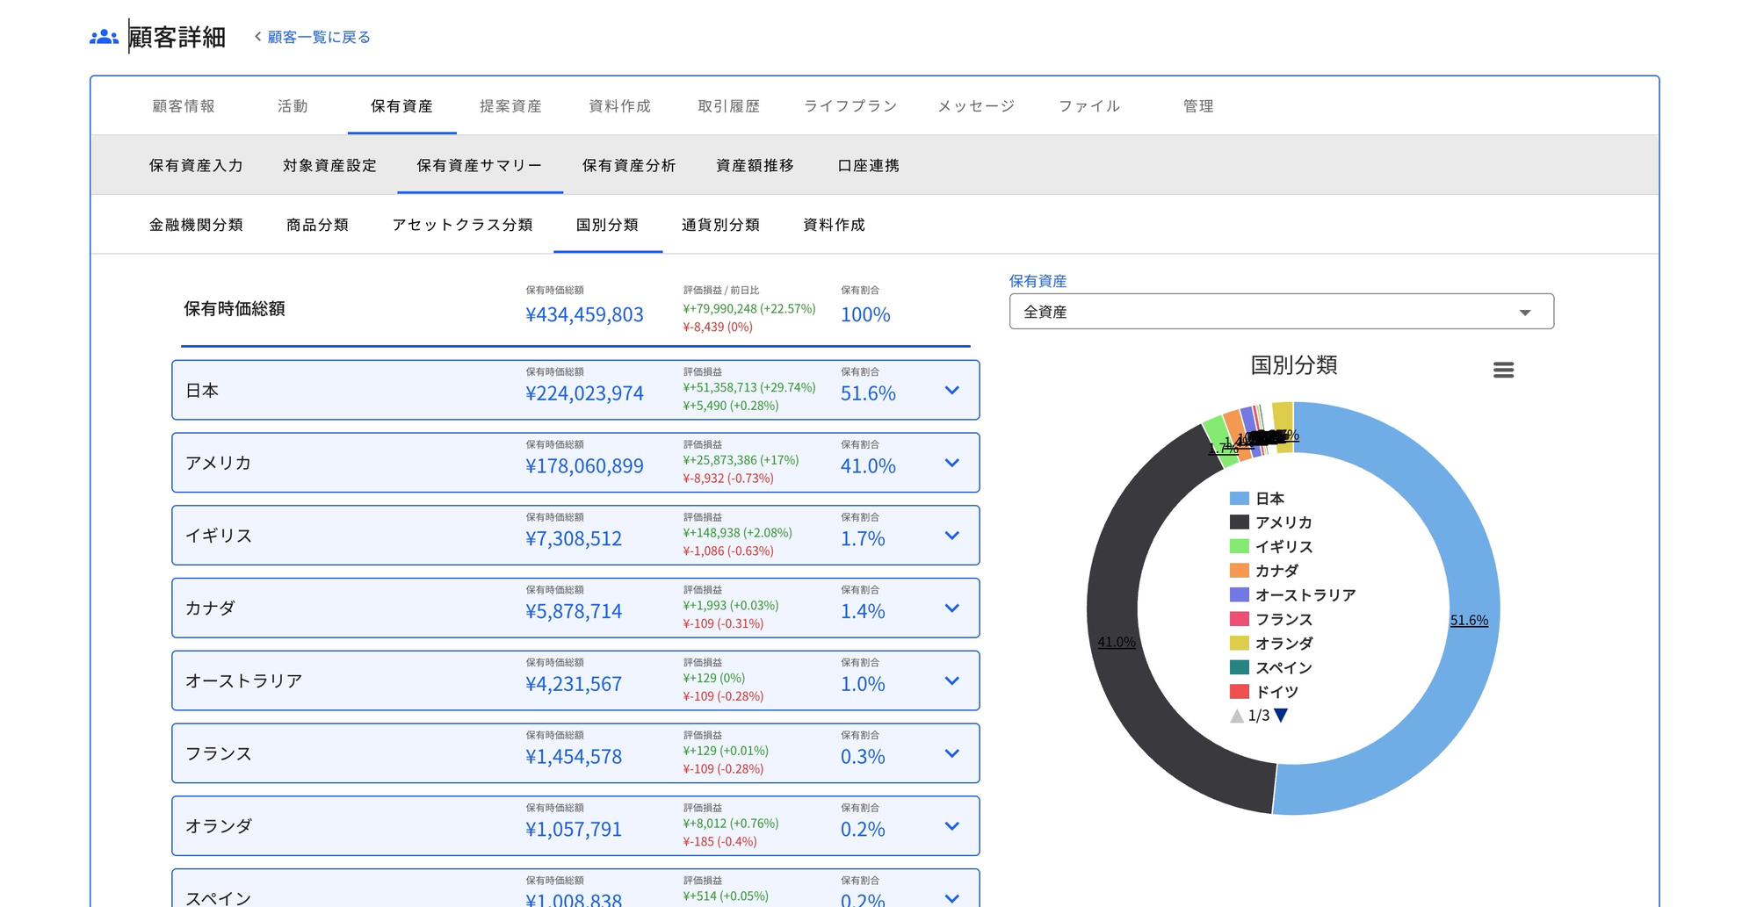Open the ライフプラン tab
Viewport: 1757px width, 907px height.
click(850, 106)
